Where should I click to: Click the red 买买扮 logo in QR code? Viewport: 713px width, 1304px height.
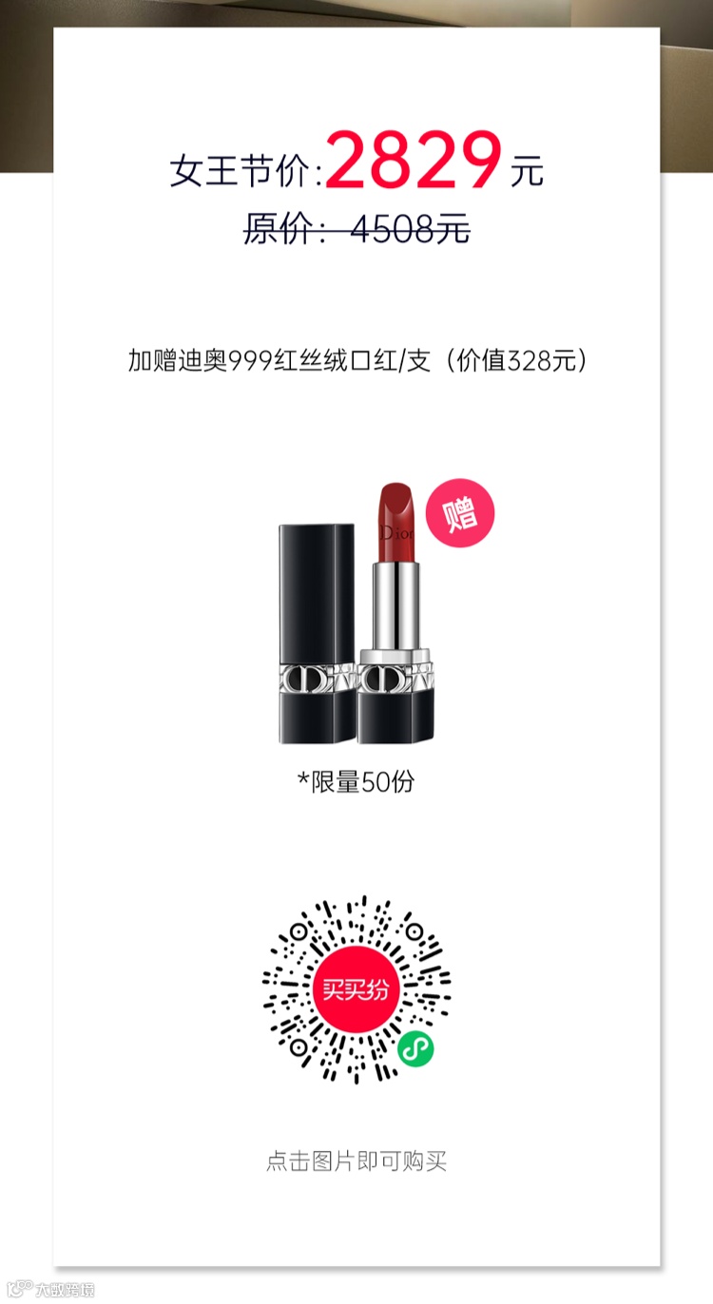356,988
